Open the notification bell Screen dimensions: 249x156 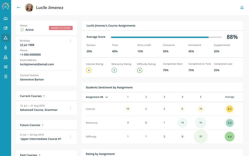click(x=242, y=8)
